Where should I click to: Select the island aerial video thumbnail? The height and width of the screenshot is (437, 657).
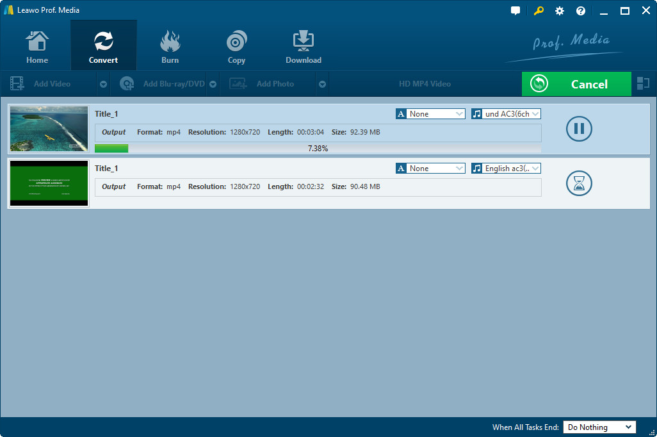pos(49,129)
